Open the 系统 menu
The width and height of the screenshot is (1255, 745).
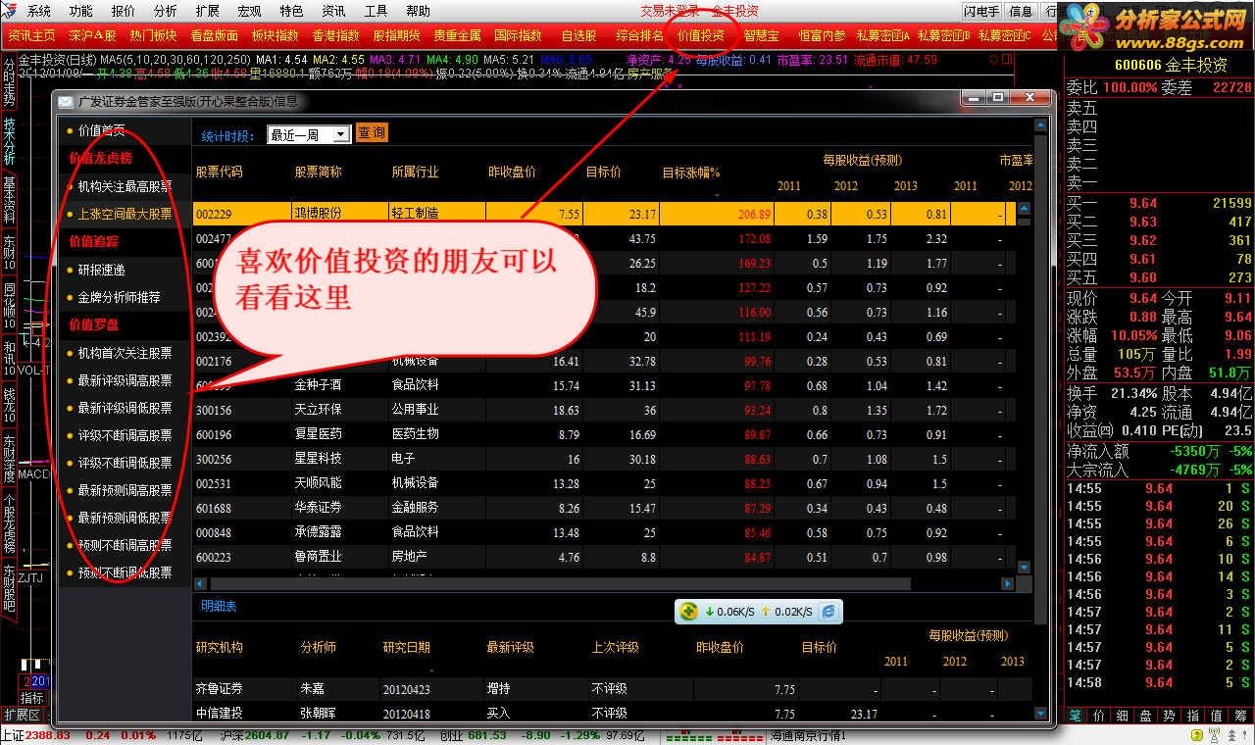(x=39, y=11)
